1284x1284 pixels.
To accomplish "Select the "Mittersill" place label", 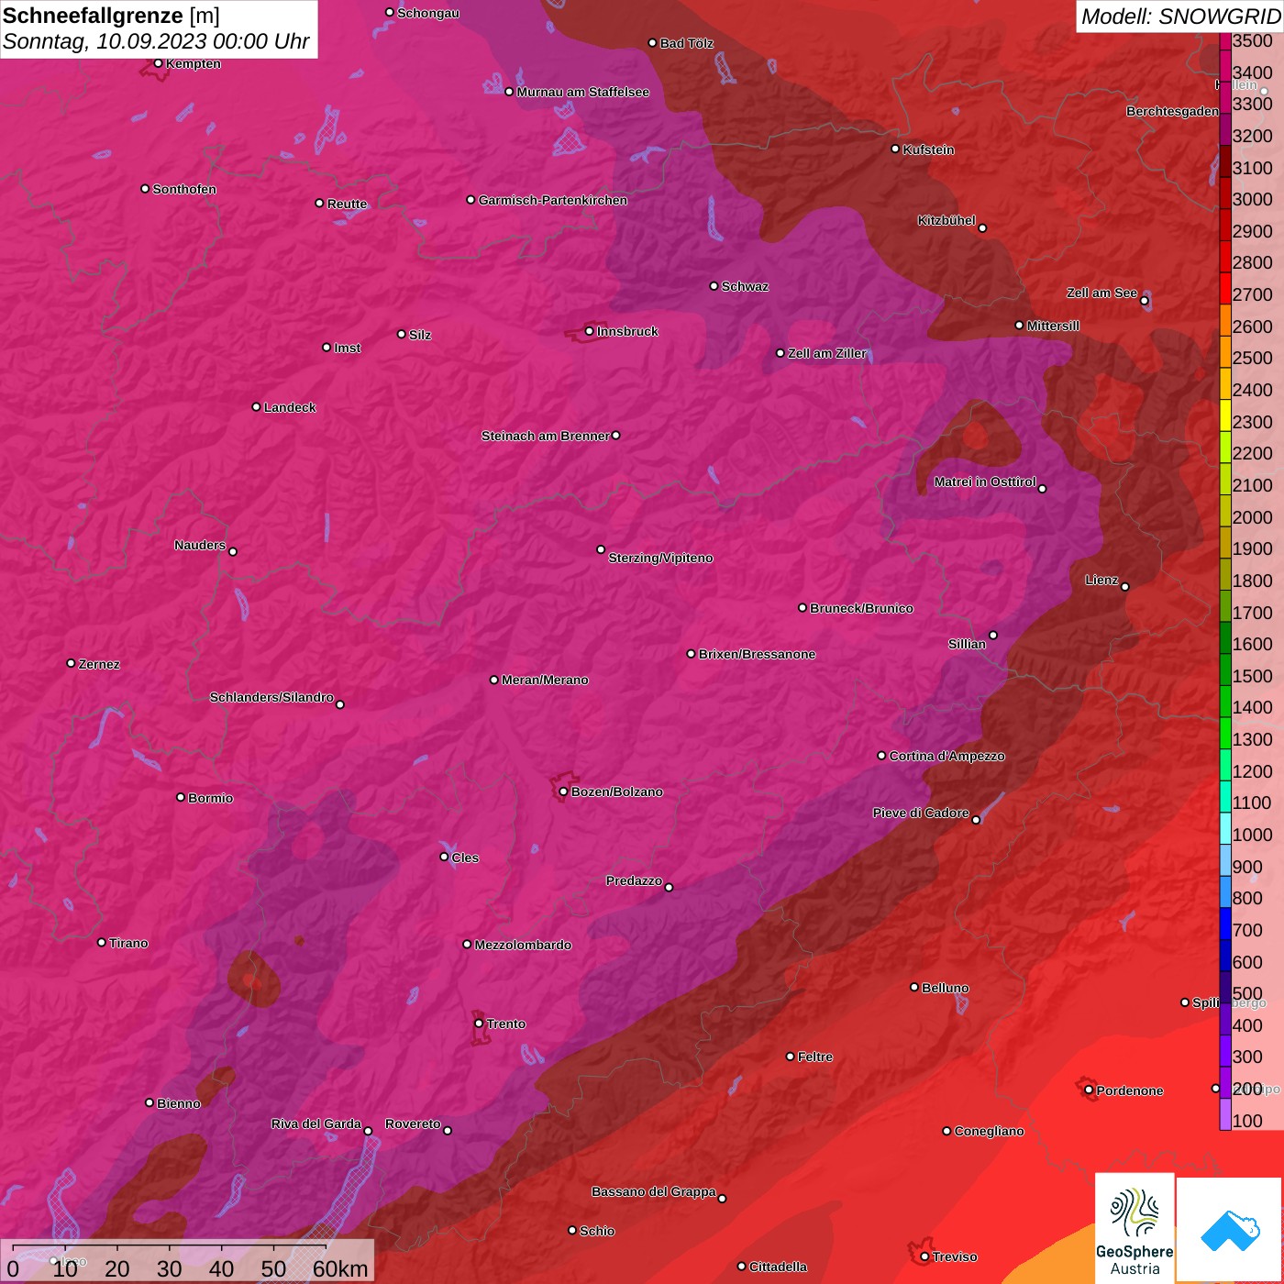I will coord(1053,326).
